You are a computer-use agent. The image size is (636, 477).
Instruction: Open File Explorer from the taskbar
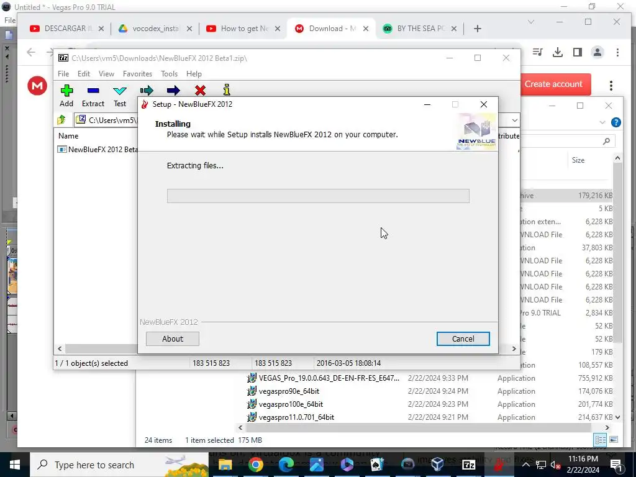point(225,465)
